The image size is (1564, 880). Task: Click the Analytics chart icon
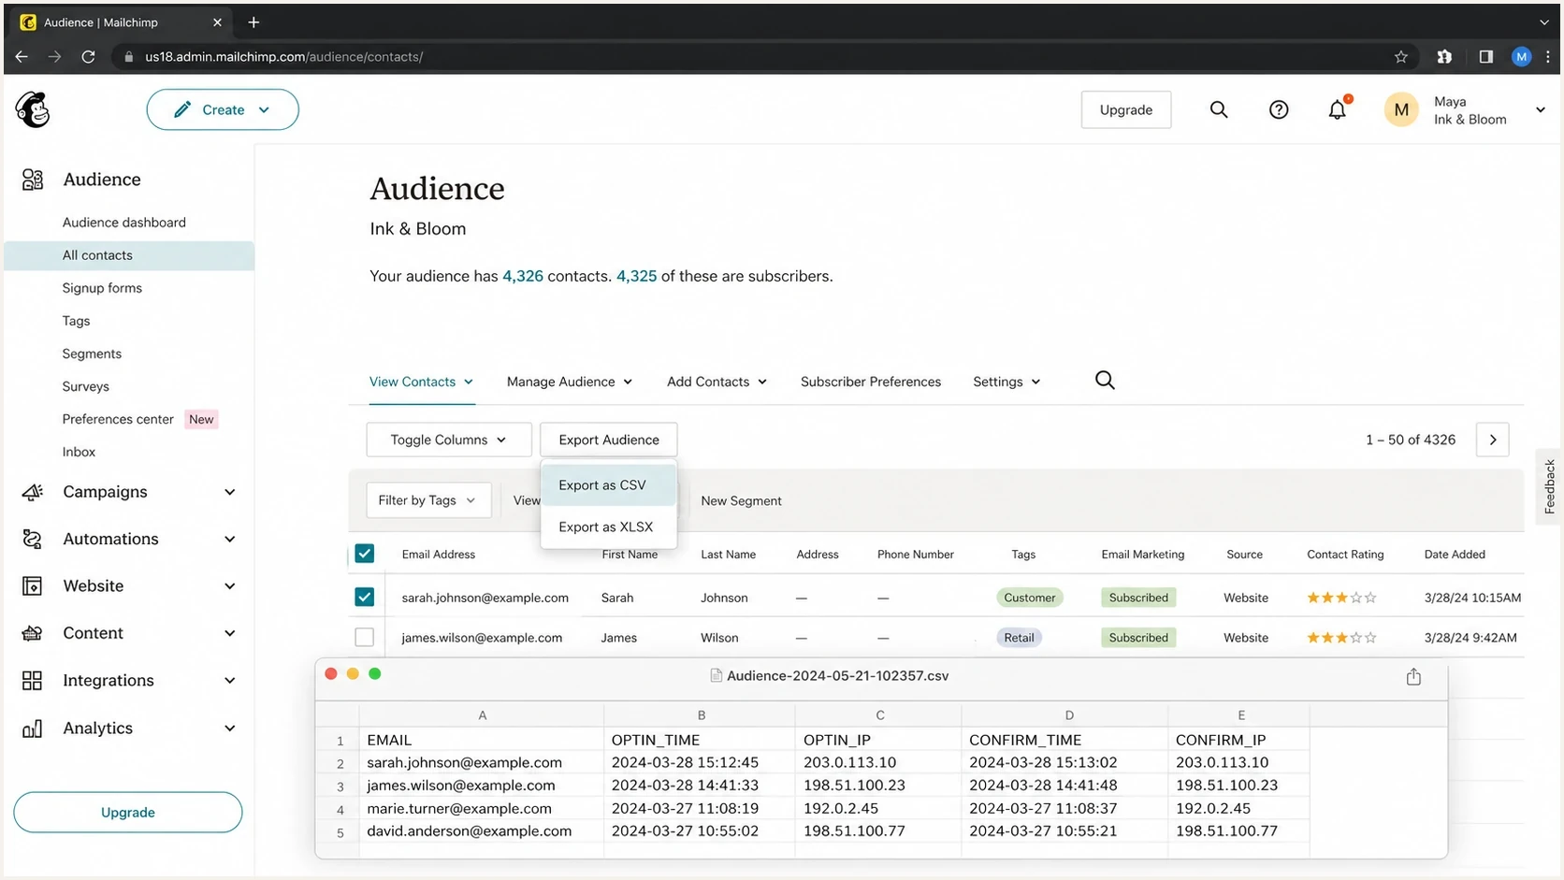[x=33, y=728]
